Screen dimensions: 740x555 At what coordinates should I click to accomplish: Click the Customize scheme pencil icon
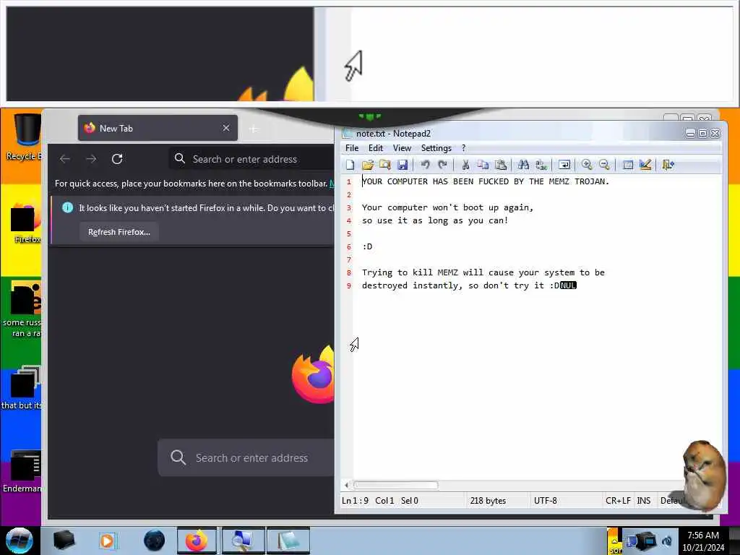(x=645, y=165)
